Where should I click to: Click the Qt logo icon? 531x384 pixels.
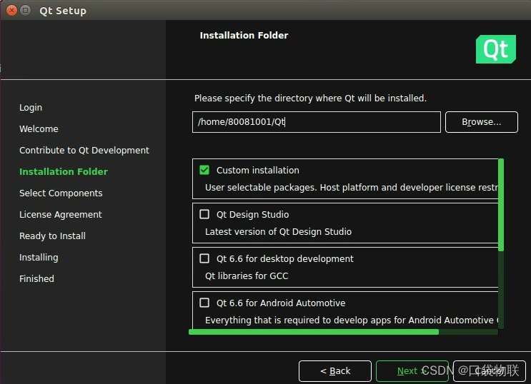(x=496, y=49)
